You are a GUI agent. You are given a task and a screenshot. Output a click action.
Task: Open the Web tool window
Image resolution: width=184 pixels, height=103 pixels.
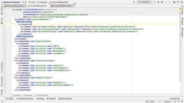(2, 92)
